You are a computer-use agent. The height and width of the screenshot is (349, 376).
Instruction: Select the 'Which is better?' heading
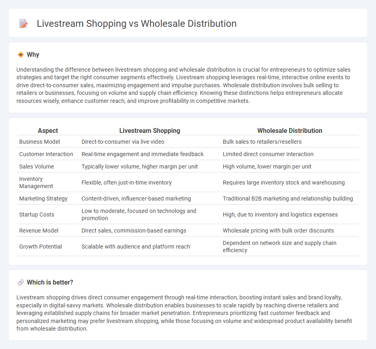coord(50,282)
